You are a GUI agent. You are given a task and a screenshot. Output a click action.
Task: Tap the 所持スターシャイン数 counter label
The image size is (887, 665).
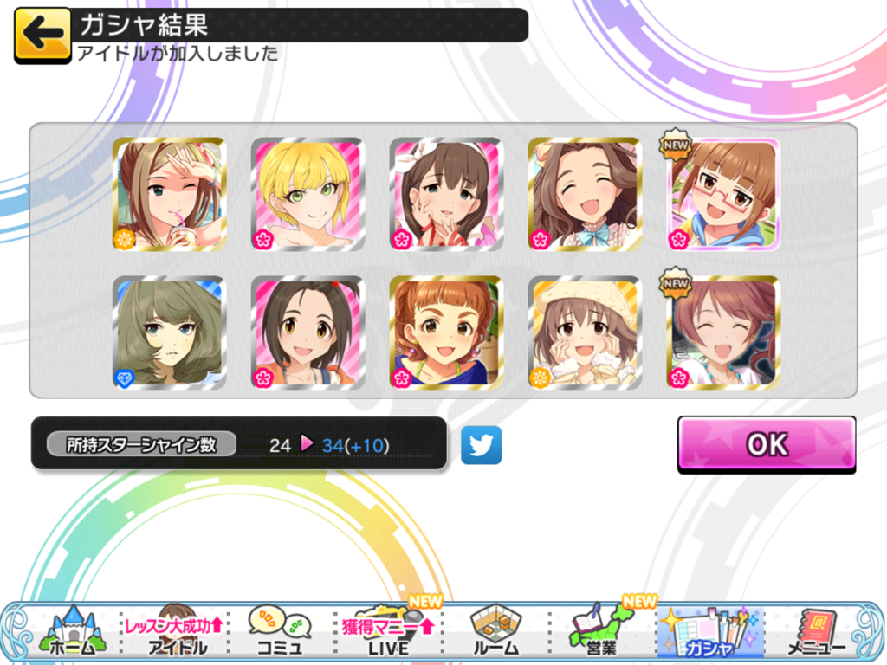pos(141,444)
